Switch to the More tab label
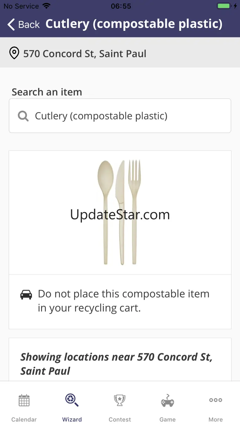 [x=216, y=419]
